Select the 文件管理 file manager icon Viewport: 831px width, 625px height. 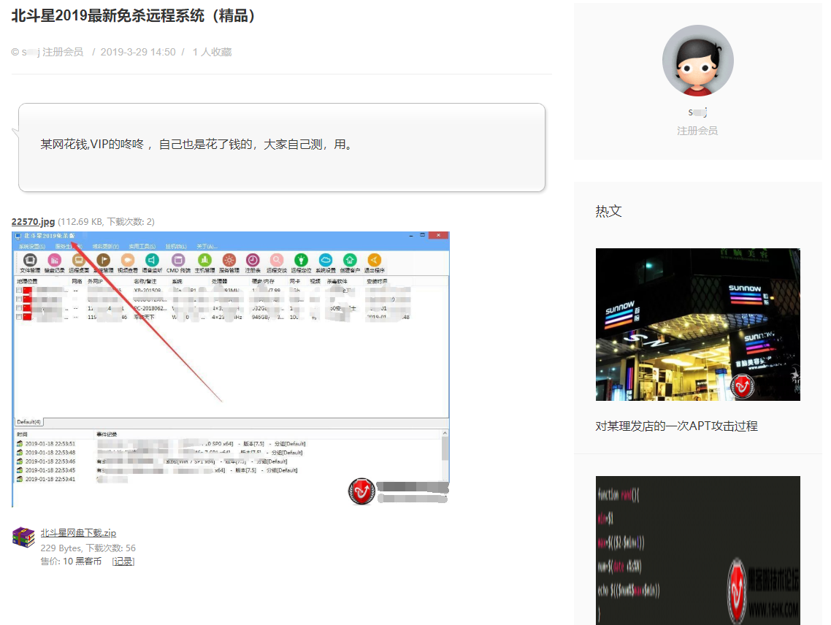coord(28,259)
